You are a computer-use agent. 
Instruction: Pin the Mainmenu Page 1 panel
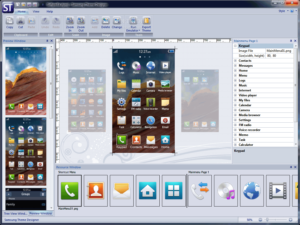[291, 41]
